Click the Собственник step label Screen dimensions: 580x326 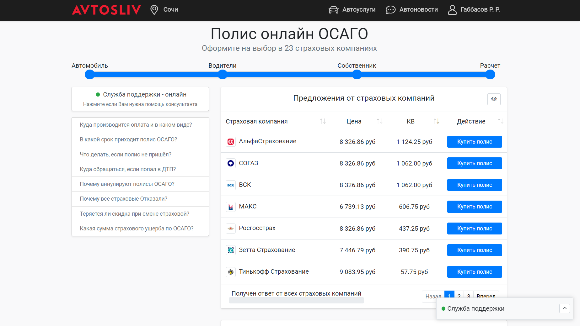(357, 66)
